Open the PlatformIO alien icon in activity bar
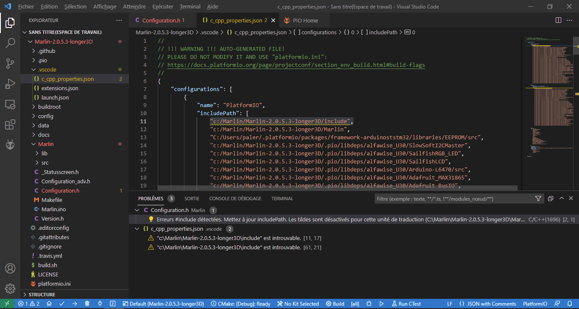This screenshot has height=309, width=579. (x=10, y=145)
